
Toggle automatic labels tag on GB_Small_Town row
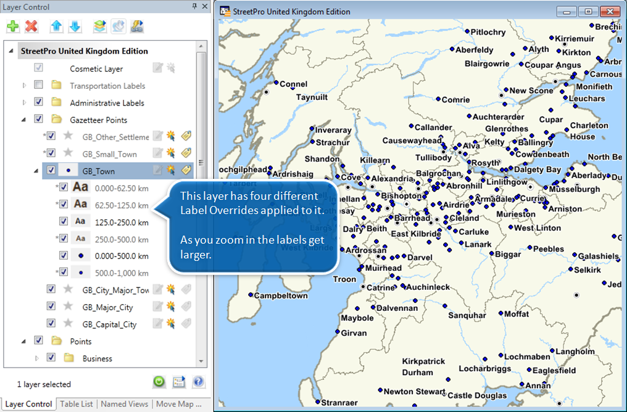coord(186,154)
